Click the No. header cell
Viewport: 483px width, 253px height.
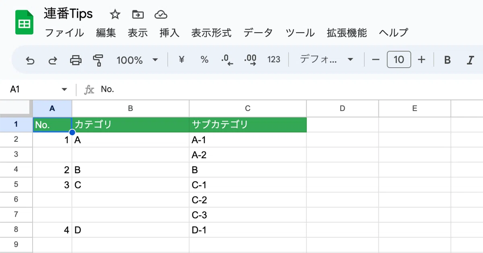pyautogui.click(x=52, y=124)
